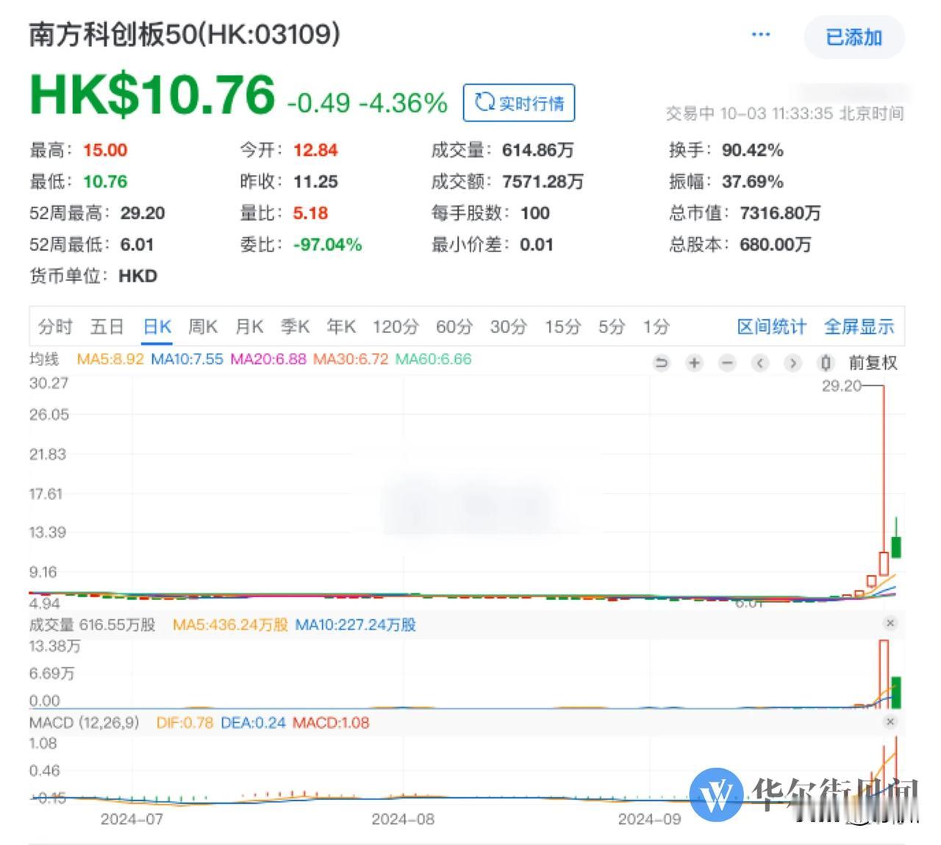This screenshot has width=941, height=845.
Task: Click the volume MA5:436.24万股 label
Action: click(x=230, y=624)
